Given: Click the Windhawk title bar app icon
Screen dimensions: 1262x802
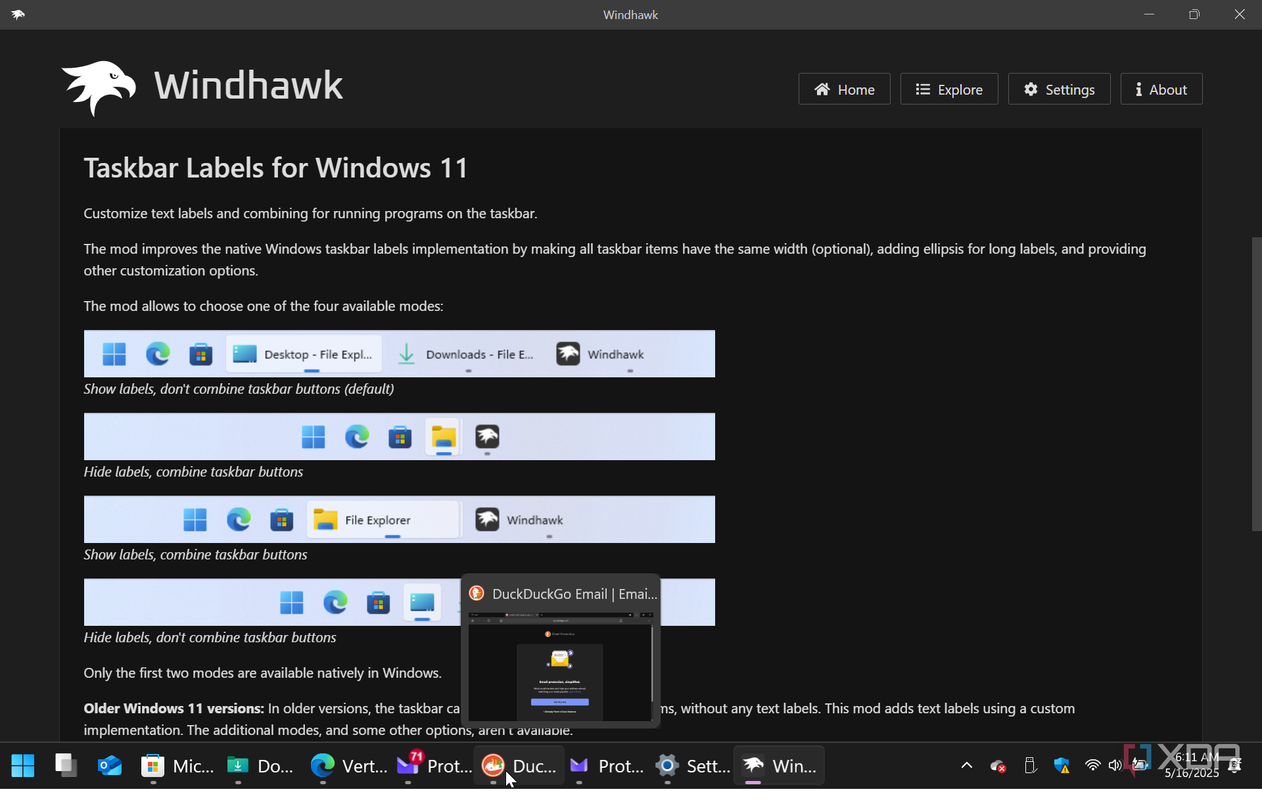Looking at the screenshot, I should (18, 14).
